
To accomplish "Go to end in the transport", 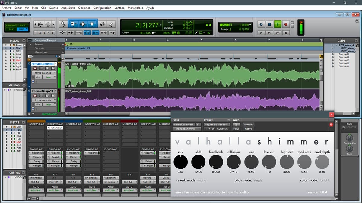I will click(x=286, y=32).
